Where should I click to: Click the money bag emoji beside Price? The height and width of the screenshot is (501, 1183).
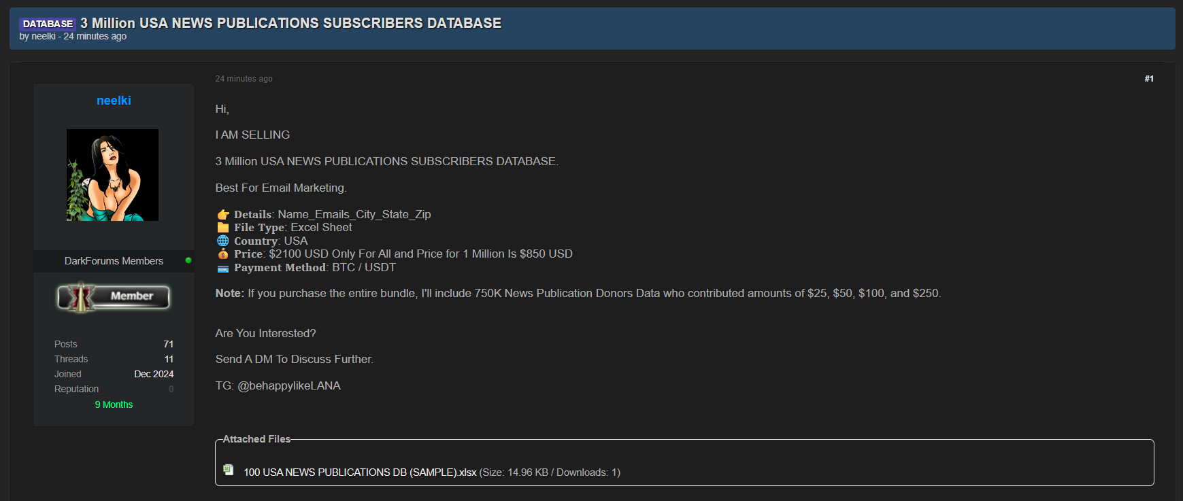[x=222, y=254]
